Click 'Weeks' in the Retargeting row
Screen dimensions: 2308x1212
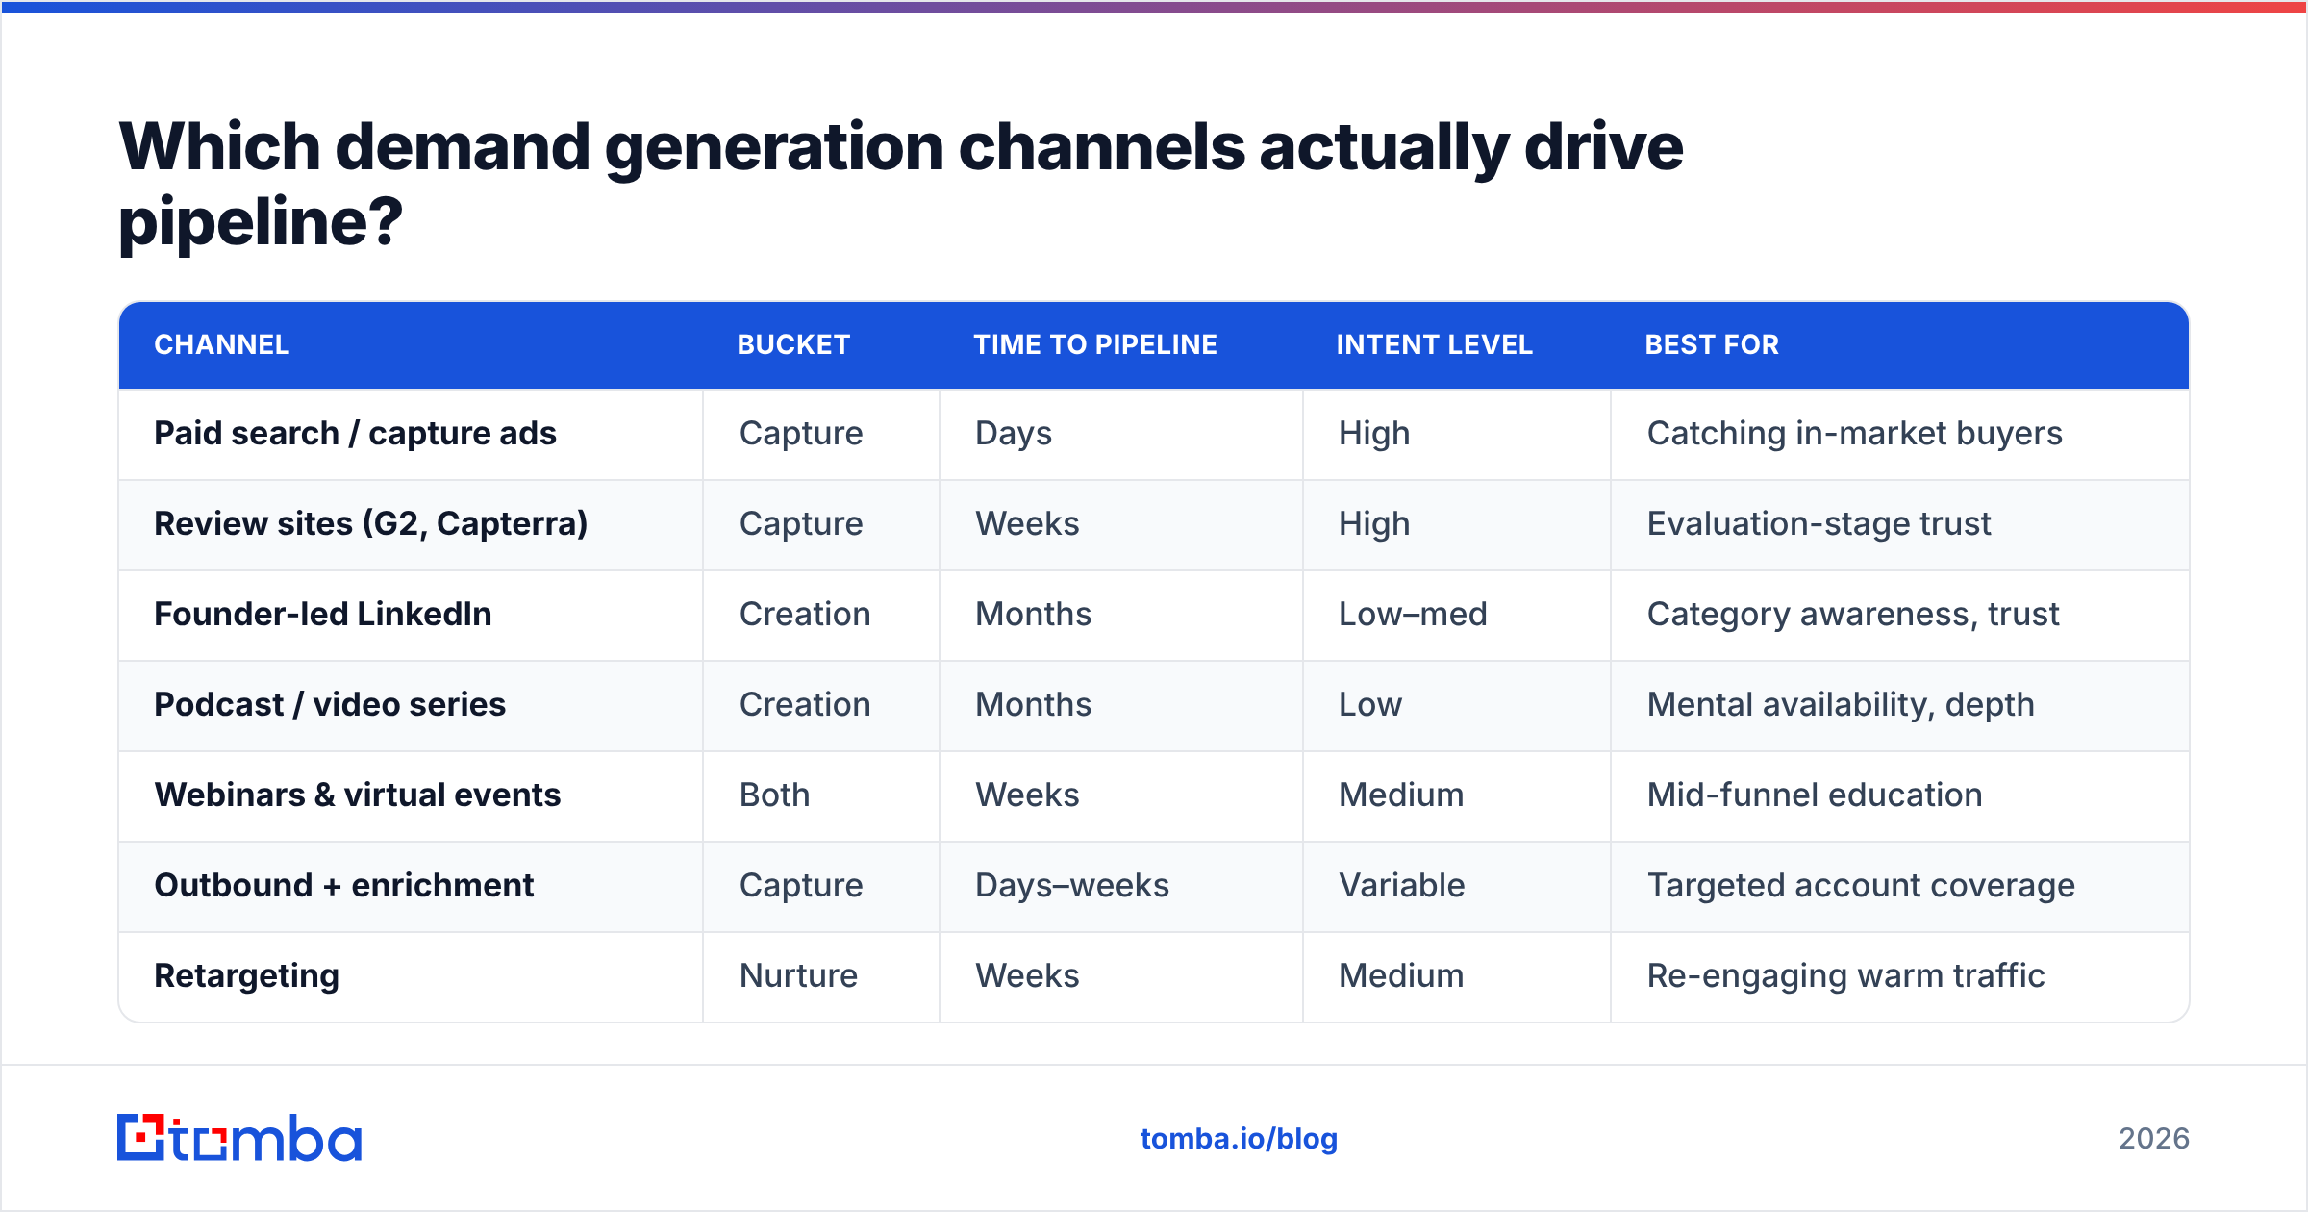click(x=1028, y=975)
